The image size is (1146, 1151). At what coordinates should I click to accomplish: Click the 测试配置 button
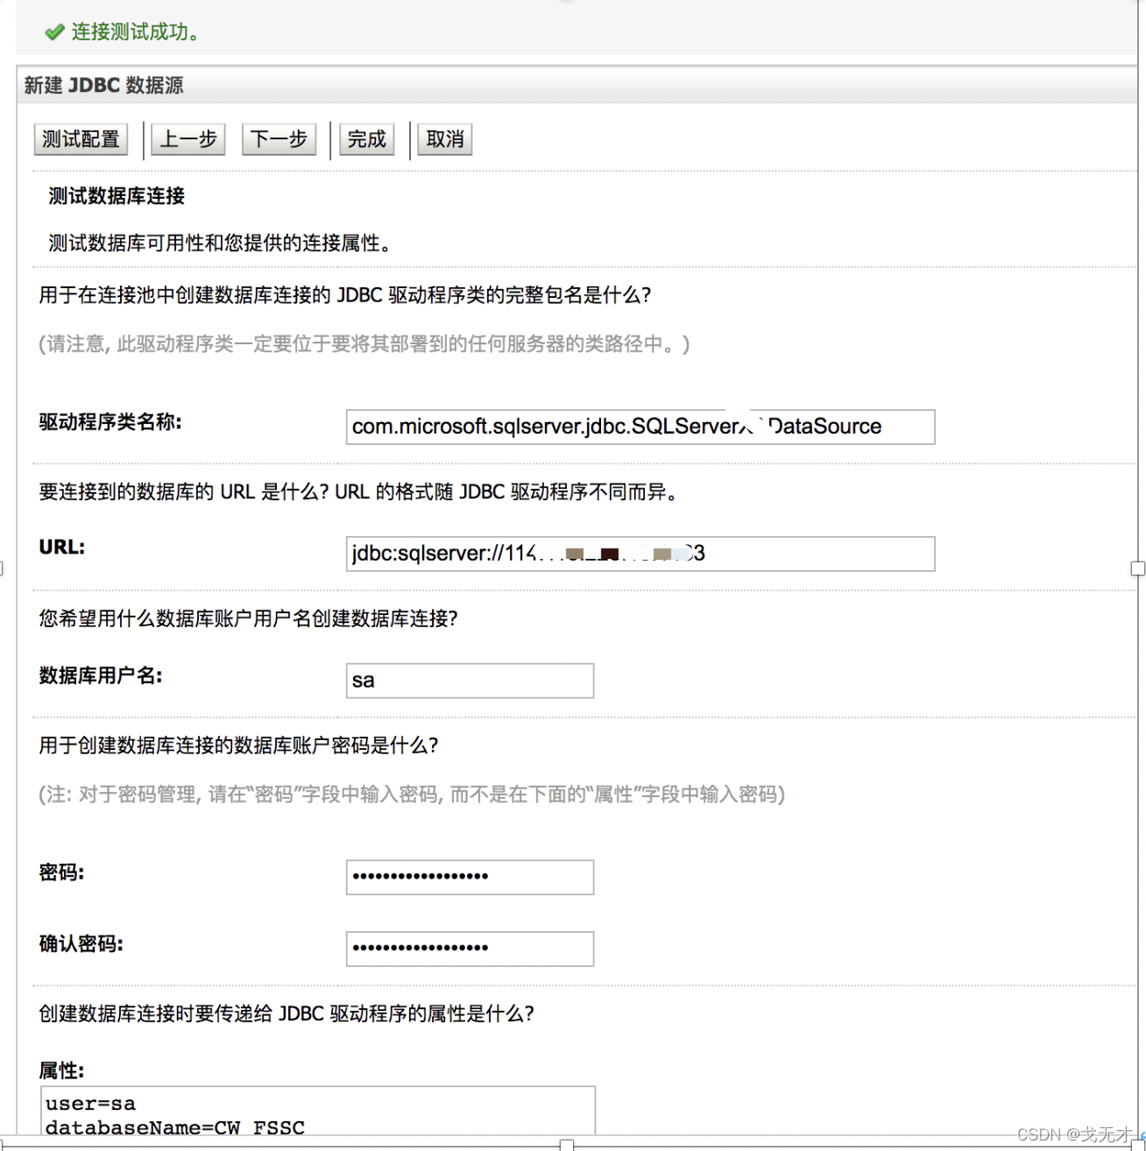tap(81, 139)
